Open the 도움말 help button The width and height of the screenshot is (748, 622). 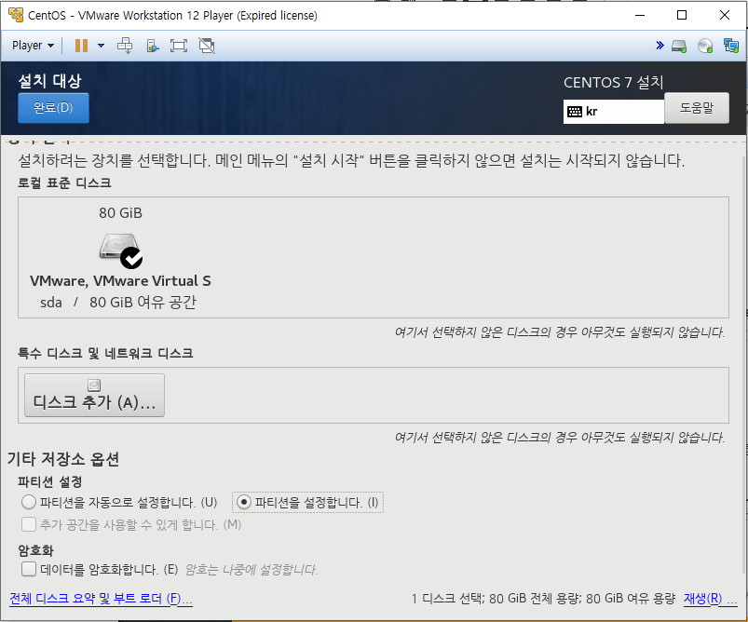click(x=697, y=108)
